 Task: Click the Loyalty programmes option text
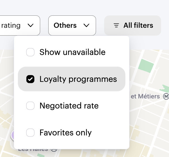click(x=78, y=79)
